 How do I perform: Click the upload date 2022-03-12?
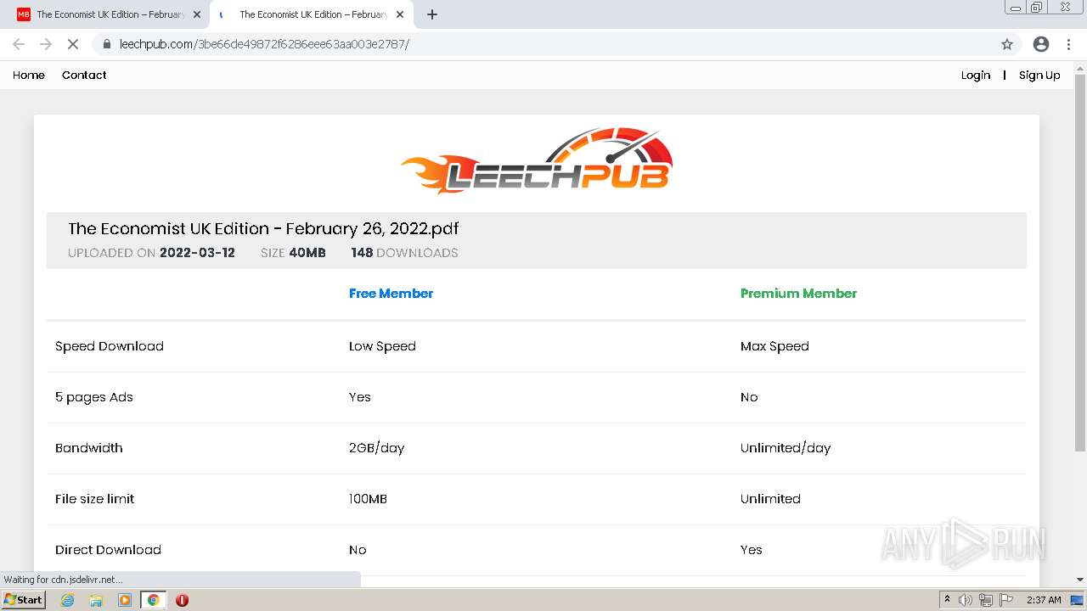[197, 252]
